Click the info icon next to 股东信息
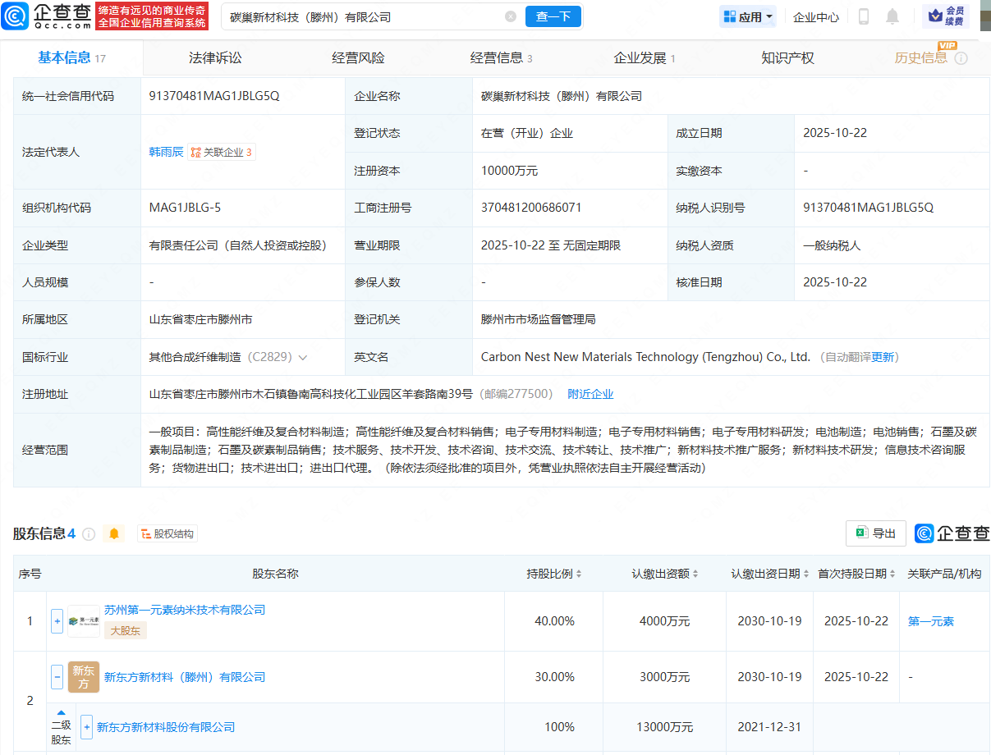Screen dimensions: 991x755 (89, 534)
